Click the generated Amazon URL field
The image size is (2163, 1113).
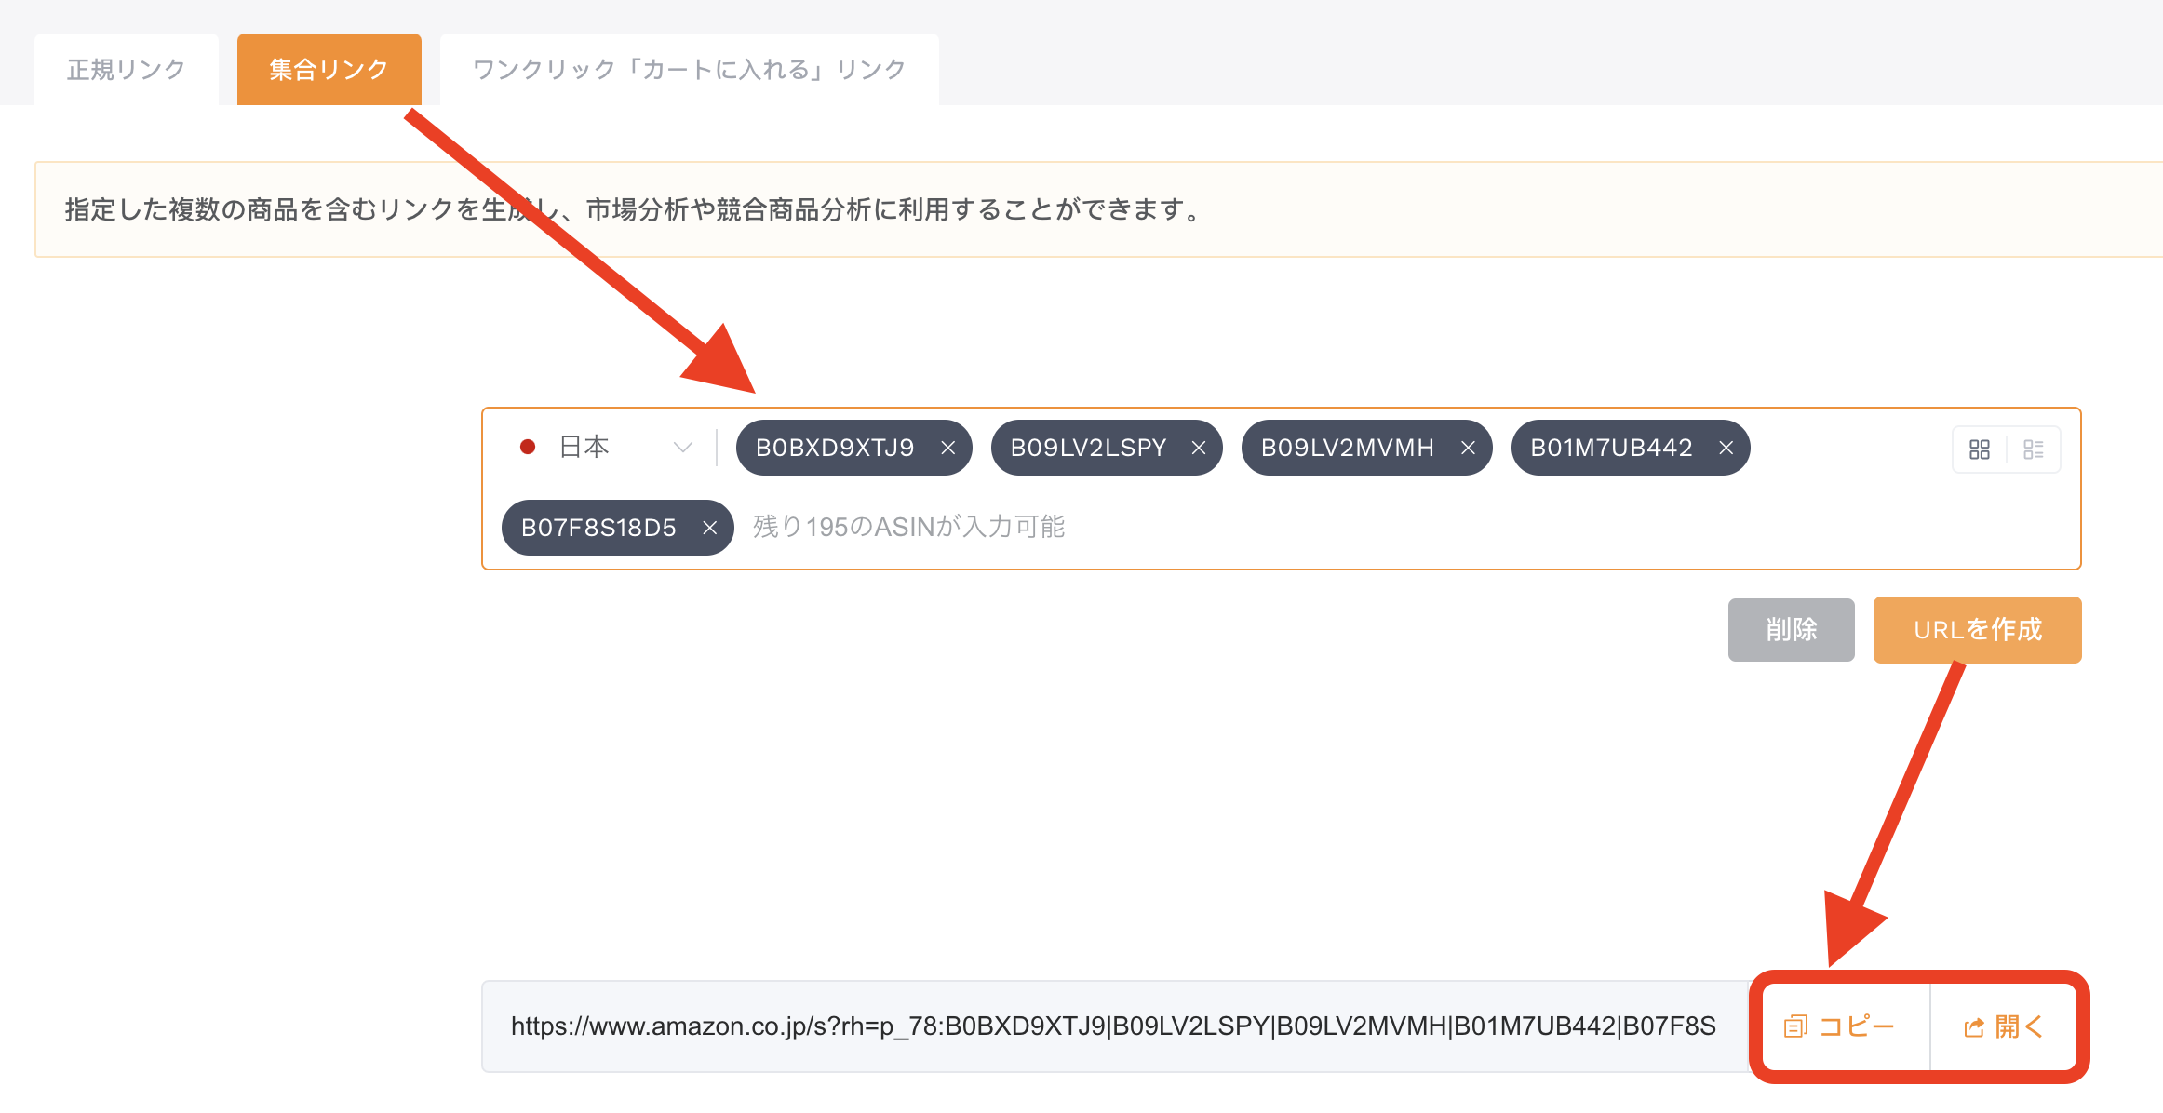click(1115, 1026)
